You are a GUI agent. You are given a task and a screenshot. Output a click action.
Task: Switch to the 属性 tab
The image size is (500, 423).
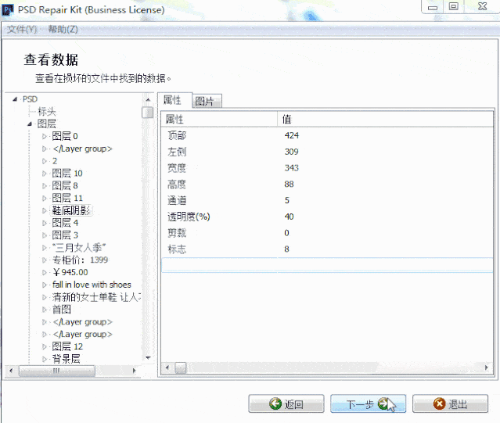[174, 100]
